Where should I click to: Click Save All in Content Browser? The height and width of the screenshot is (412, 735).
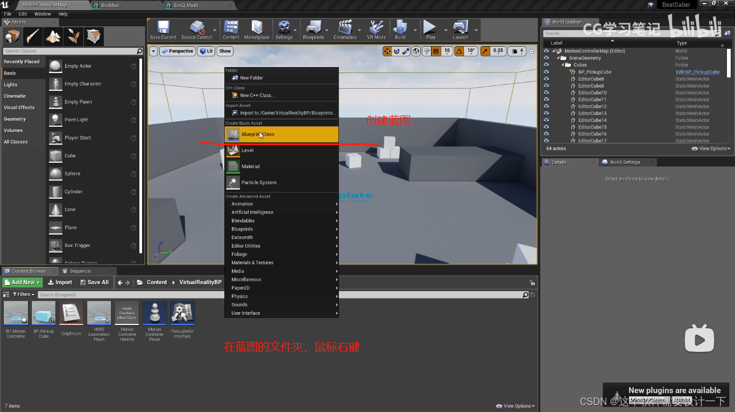(x=94, y=283)
